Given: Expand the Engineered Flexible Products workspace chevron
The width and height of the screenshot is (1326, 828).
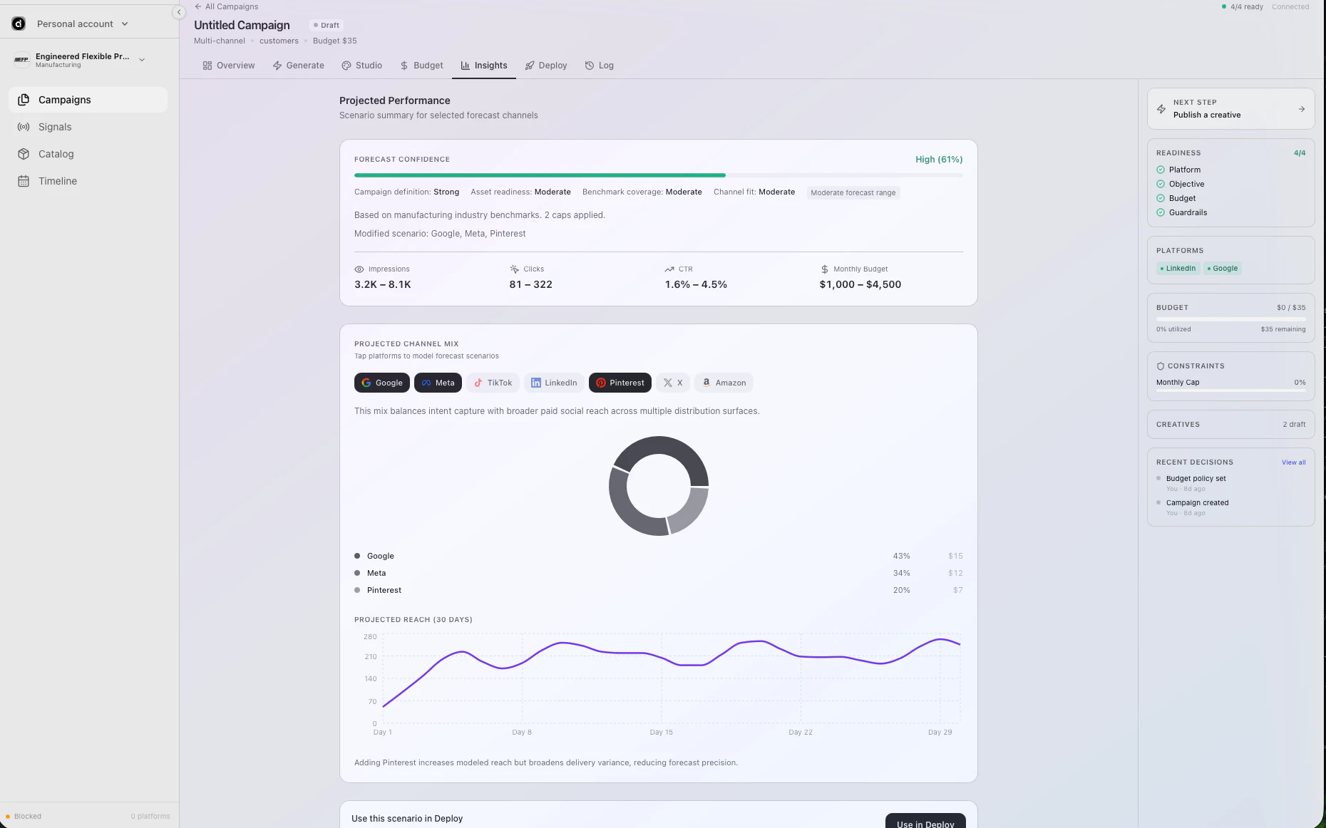Looking at the screenshot, I should [141, 60].
